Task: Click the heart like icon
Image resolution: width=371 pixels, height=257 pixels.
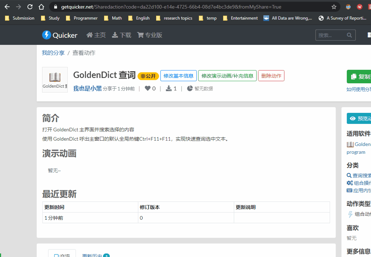Action: 147,89
